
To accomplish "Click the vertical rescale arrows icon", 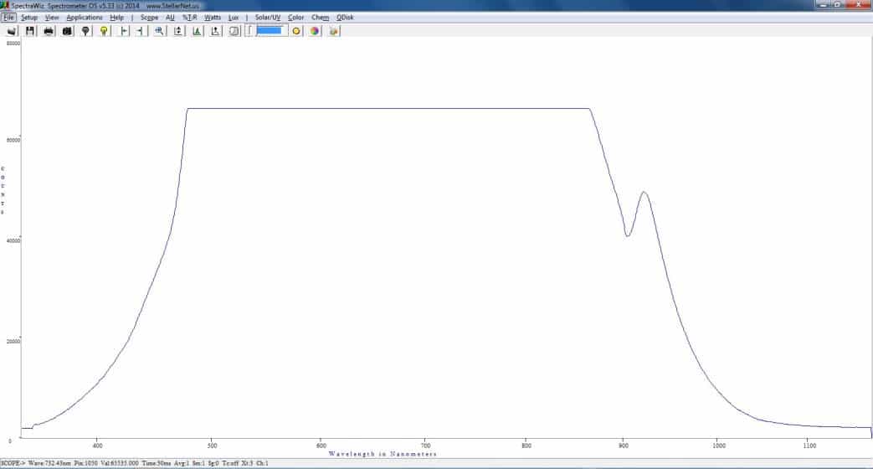I will click(178, 31).
